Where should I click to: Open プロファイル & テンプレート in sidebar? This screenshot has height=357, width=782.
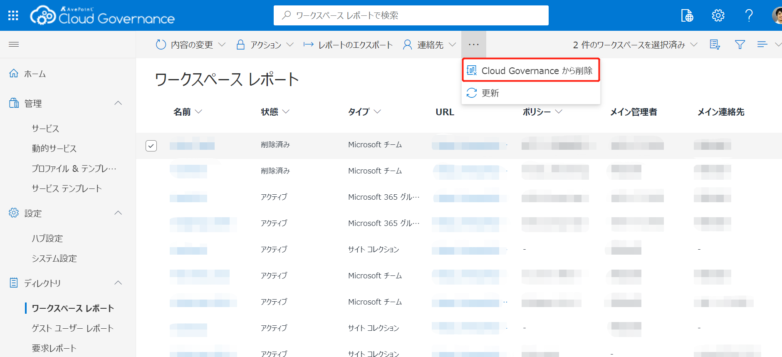tap(74, 169)
